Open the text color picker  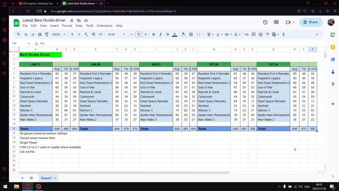[175, 34]
